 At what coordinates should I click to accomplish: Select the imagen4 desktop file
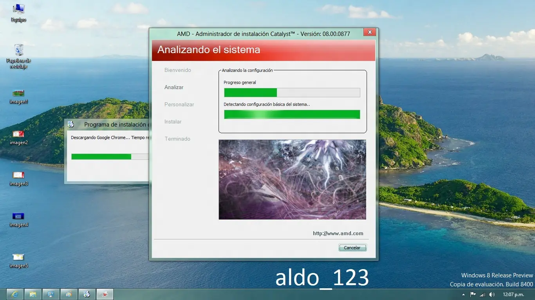pyautogui.click(x=18, y=220)
